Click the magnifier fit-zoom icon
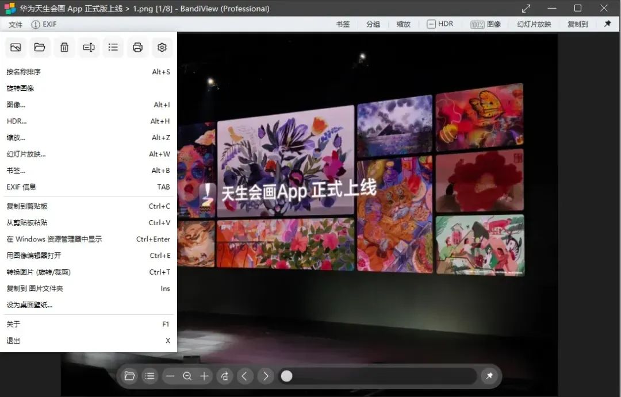The image size is (621, 397). pos(187,376)
